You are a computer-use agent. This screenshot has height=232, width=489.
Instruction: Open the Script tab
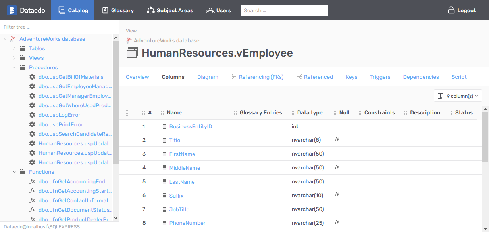[459, 77]
